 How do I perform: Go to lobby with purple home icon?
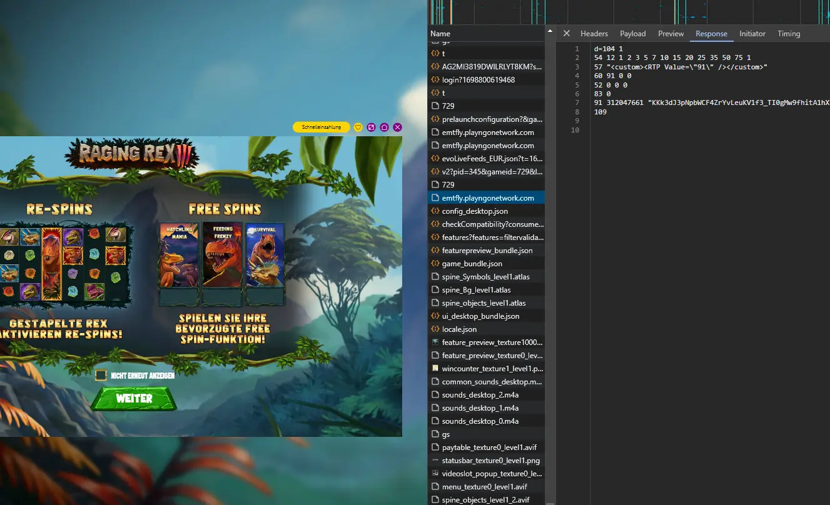tap(384, 127)
